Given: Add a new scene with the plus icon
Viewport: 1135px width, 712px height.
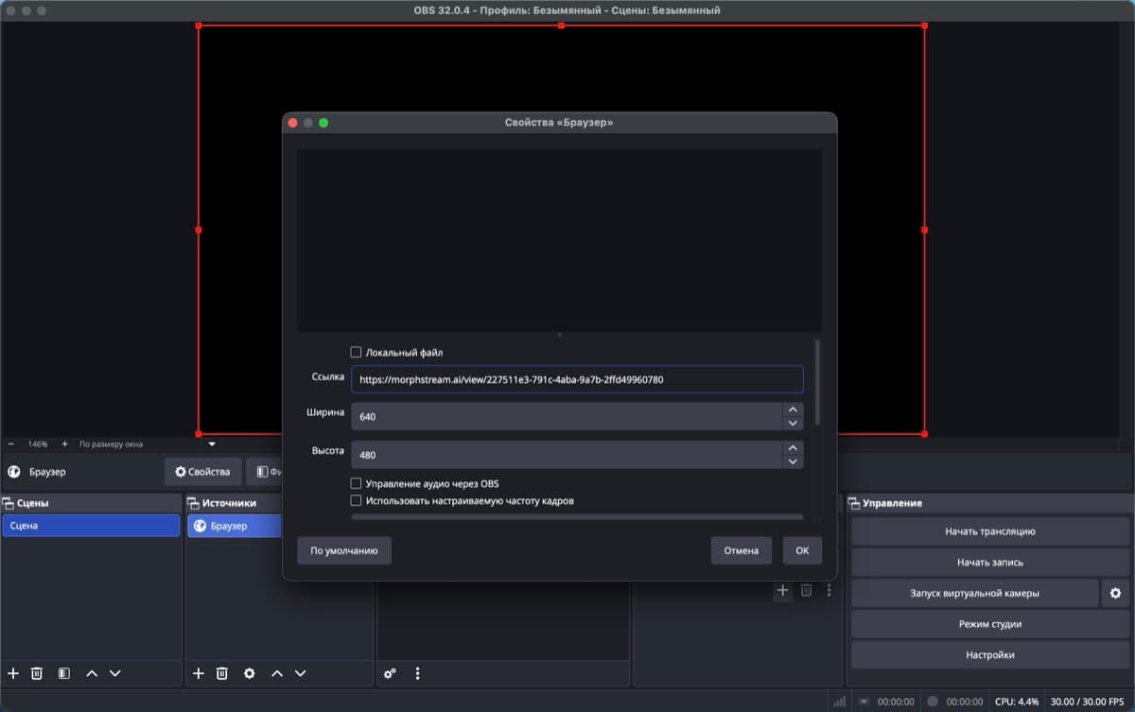Looking at the screenshot, I should (13, 673).
